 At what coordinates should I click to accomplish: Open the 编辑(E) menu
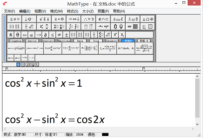click(25, 11)
